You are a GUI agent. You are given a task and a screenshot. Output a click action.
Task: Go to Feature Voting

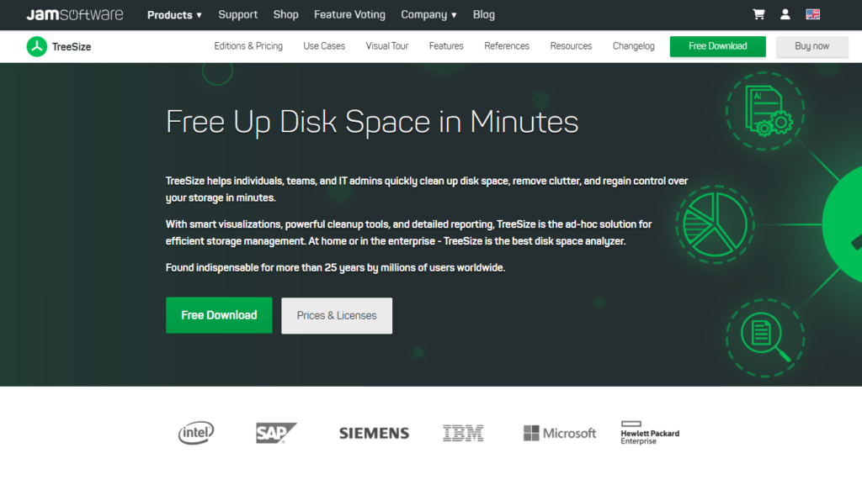[349, 15]
